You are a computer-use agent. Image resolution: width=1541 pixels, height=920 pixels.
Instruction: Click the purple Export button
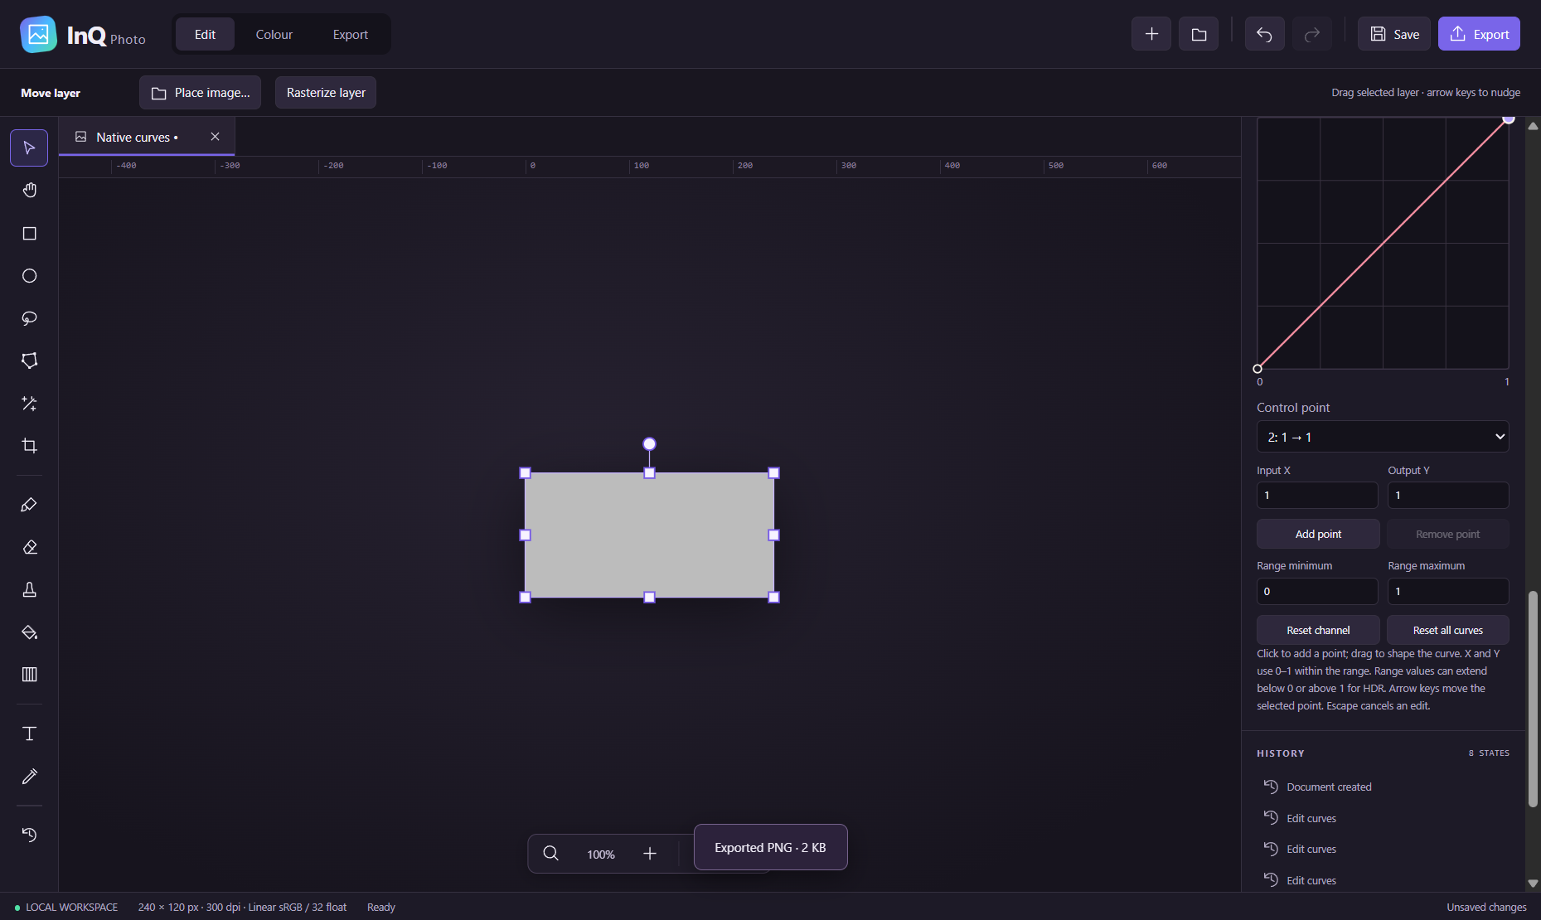click(x=1479, y=34)
